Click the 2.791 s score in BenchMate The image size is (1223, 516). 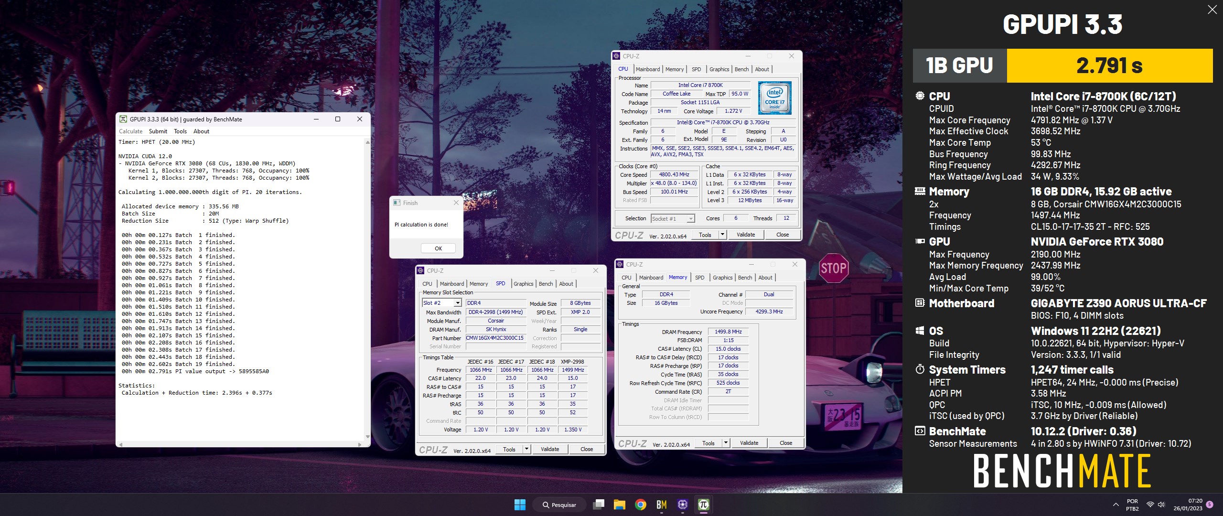(1109, 65)
